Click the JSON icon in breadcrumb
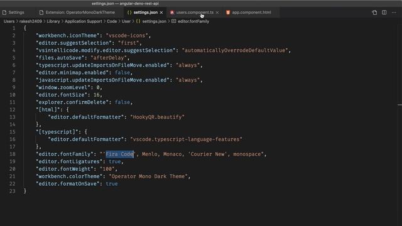 pos(138,21)
